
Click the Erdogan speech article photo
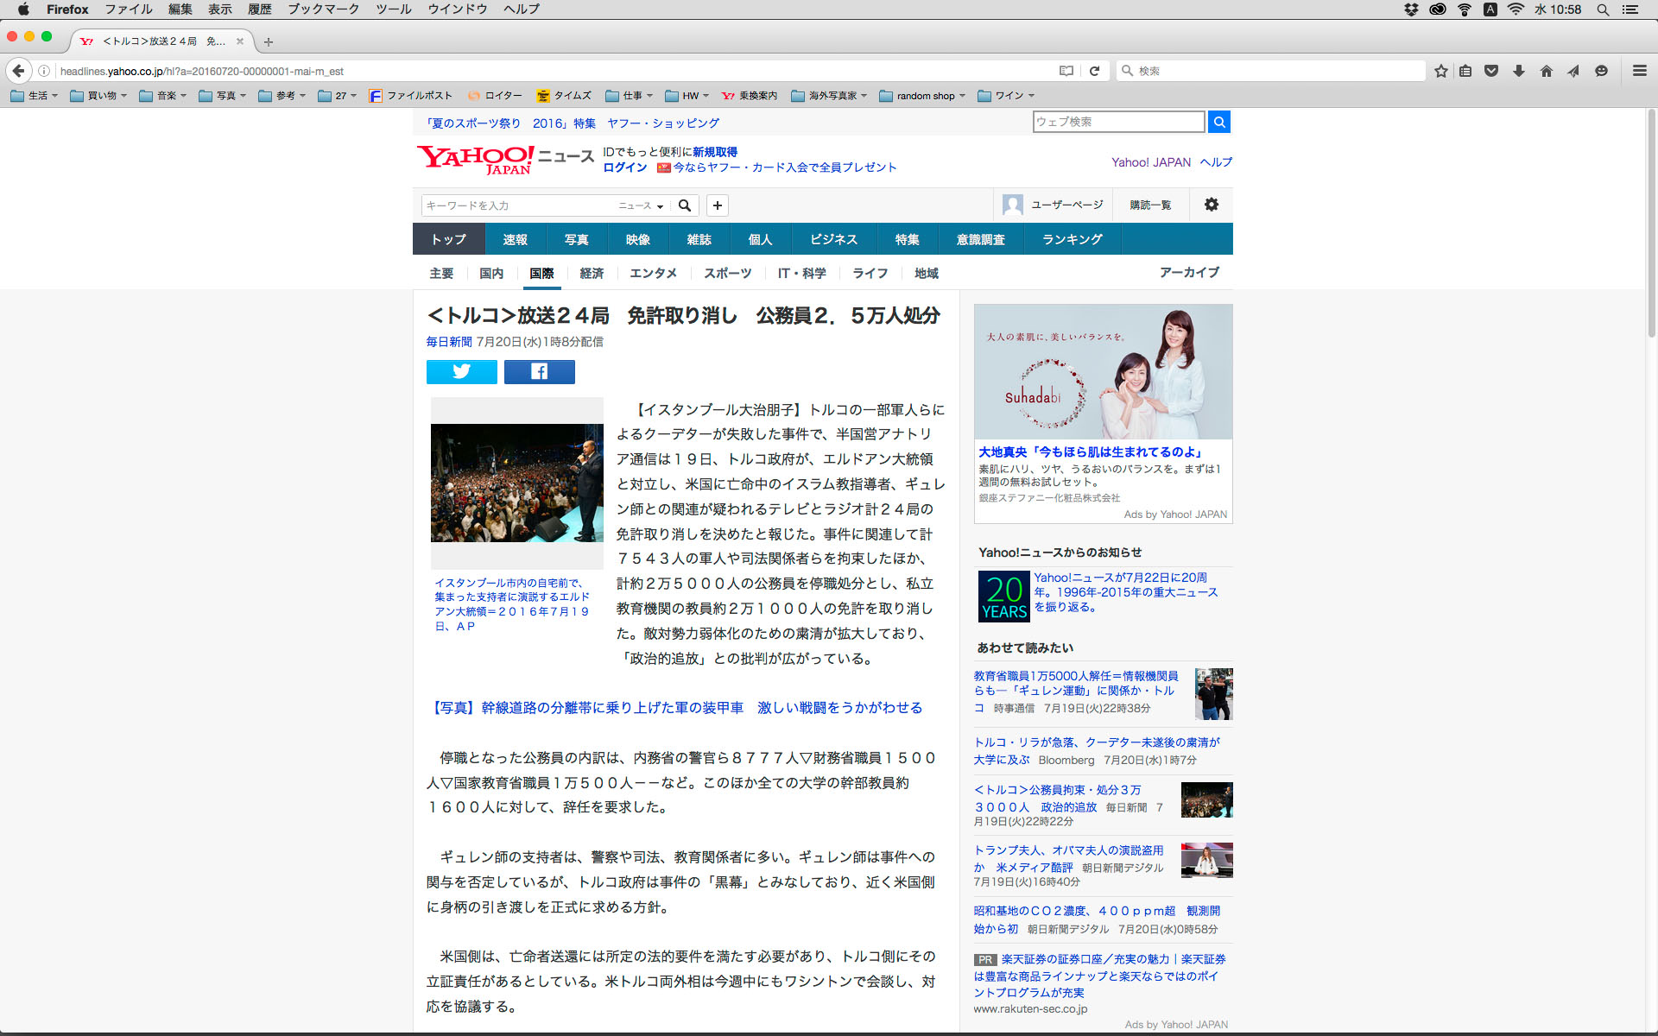516,483
